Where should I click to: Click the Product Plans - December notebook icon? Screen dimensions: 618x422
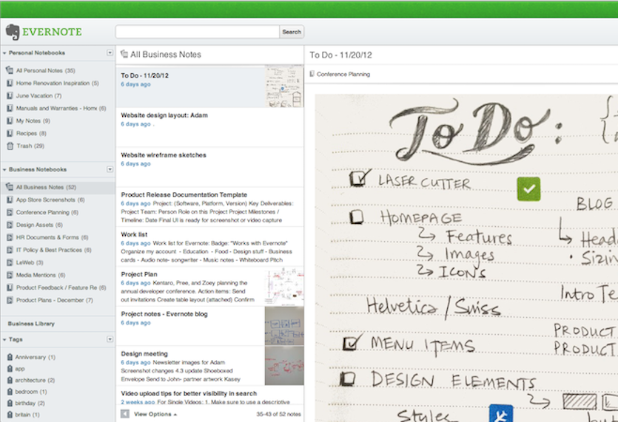[10, 300]
